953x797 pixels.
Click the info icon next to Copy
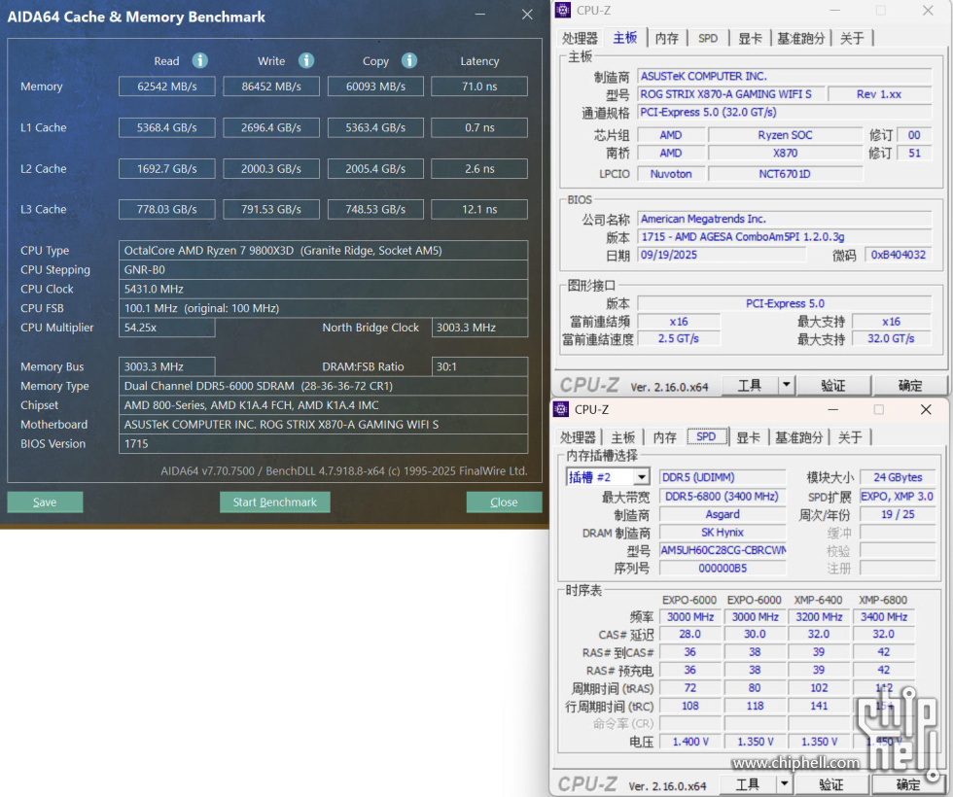click(x=409, y=60)
